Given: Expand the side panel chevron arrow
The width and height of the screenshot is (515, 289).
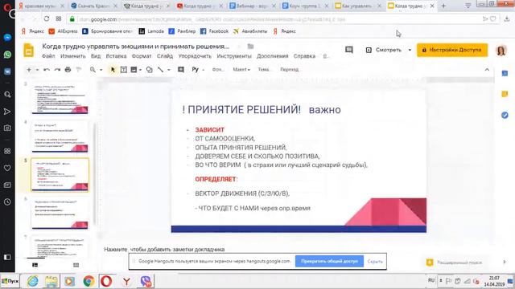Looking at the screenshot, I should point(505,262).
